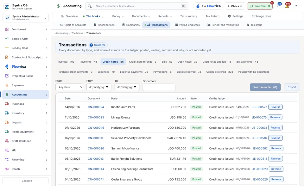Expand the Documents menu

tap(141, 16)
